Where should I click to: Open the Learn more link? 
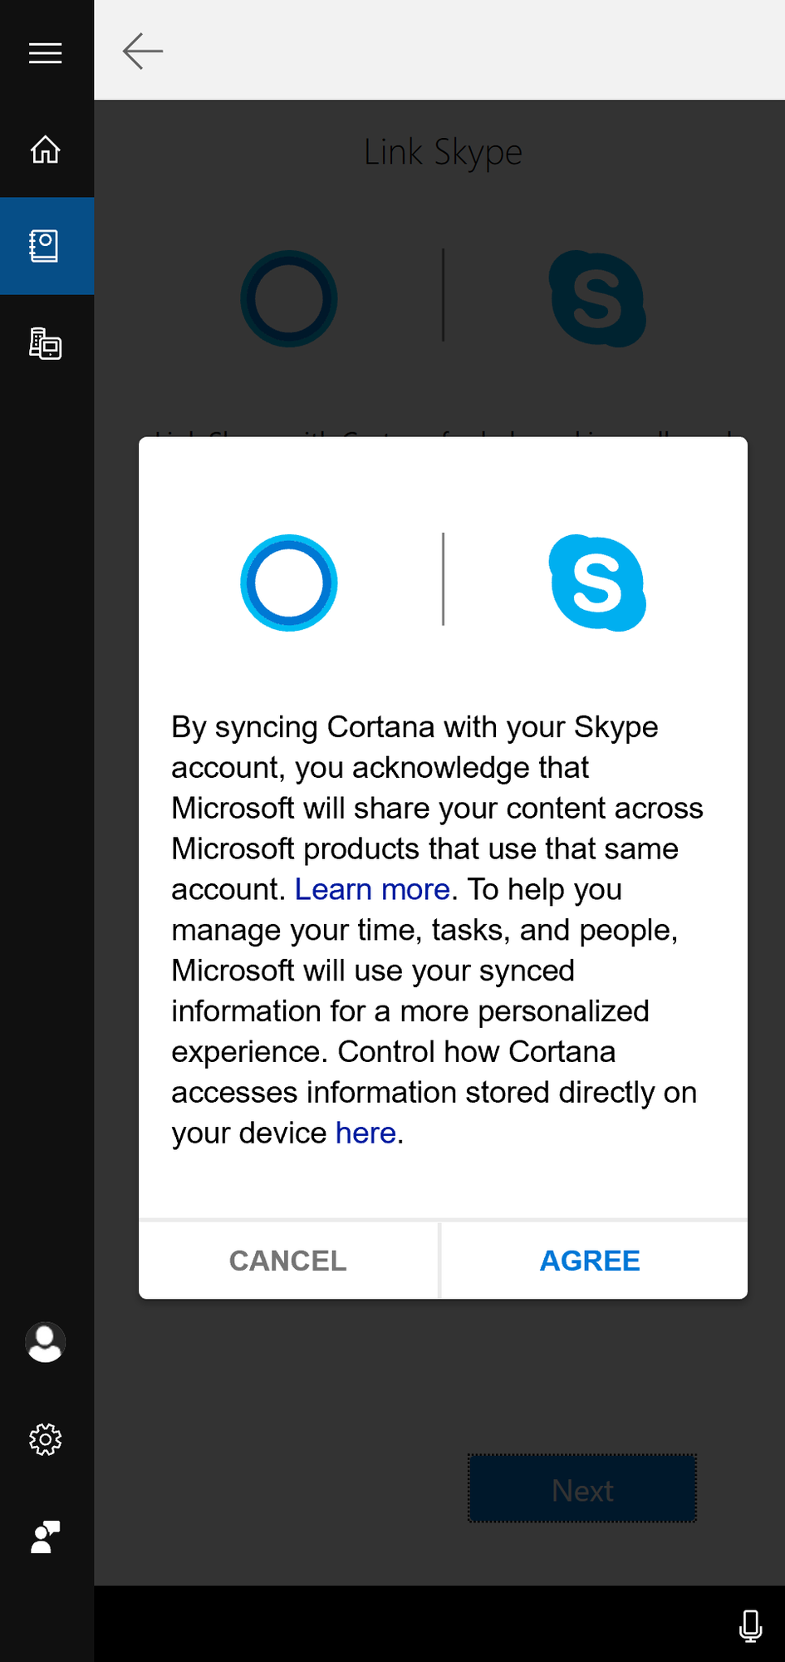(x=372, y=889)
